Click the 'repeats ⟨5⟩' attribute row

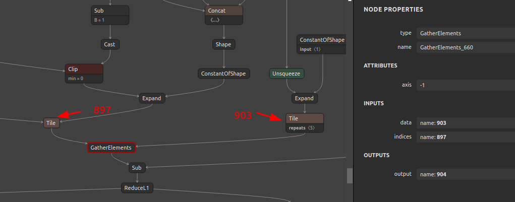pyautogui.click(x=305, y=128)
